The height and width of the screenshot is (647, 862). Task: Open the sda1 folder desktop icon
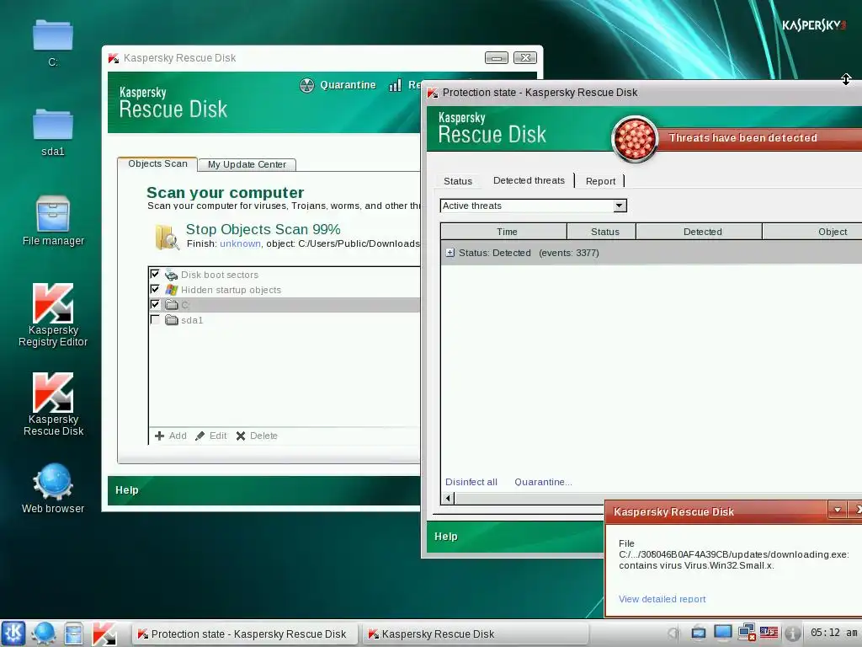click(x=53, y=125)
